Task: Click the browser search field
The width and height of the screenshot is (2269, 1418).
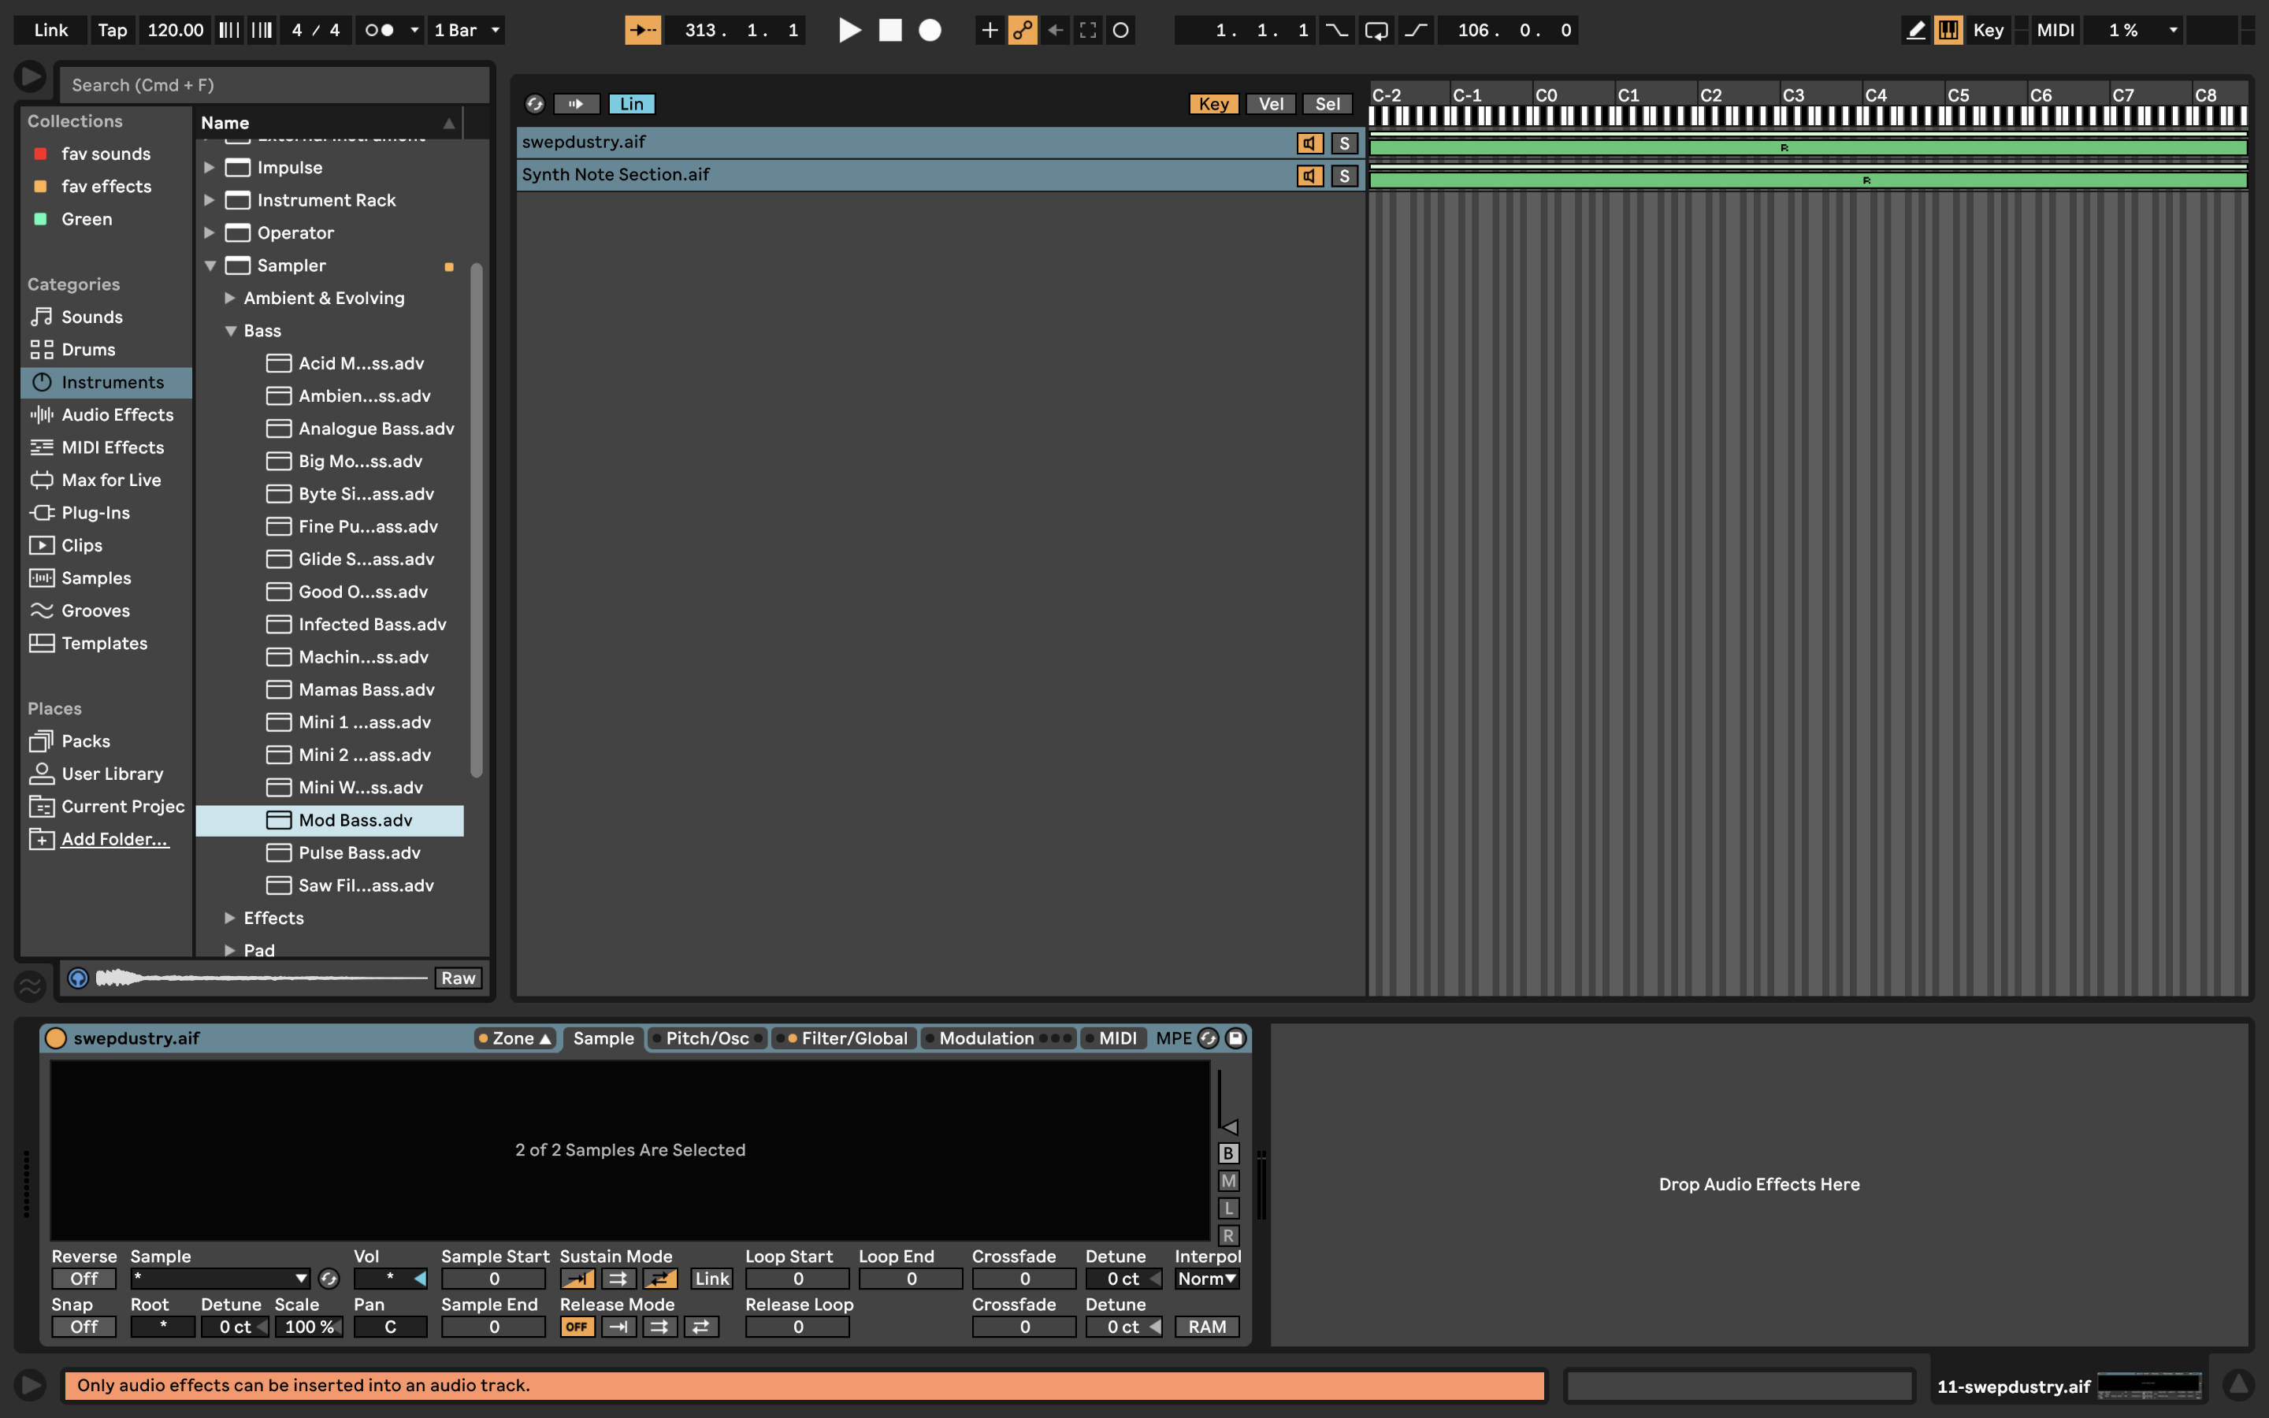Action: point(272,85)
